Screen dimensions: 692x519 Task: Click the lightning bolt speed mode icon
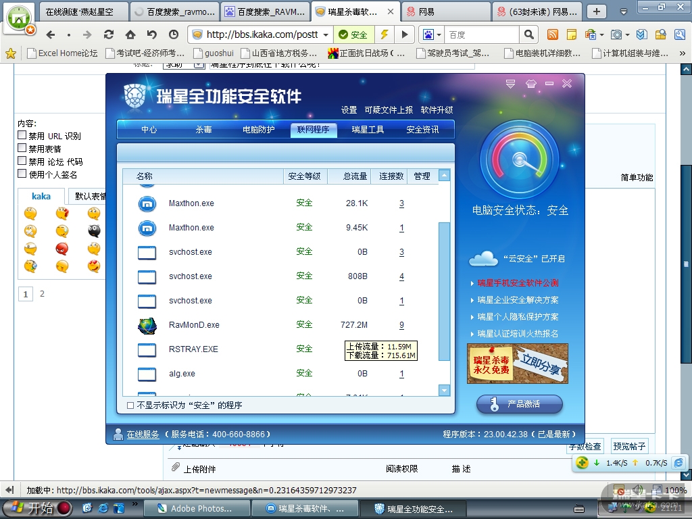click(x=385, y=34)
